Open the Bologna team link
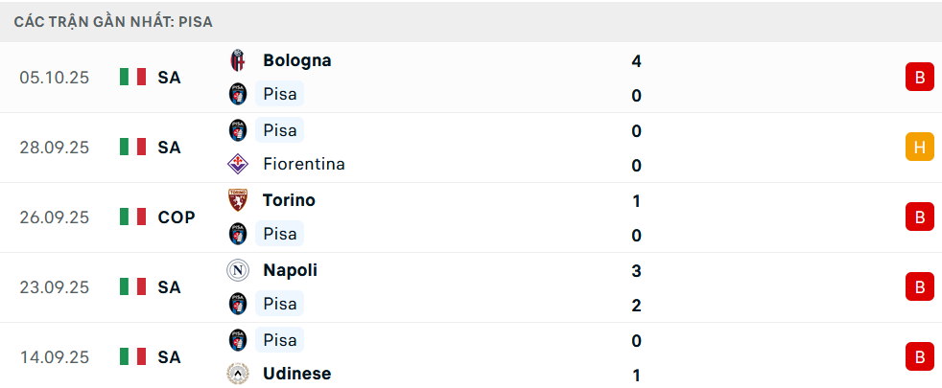 click(x=296, y=60)
